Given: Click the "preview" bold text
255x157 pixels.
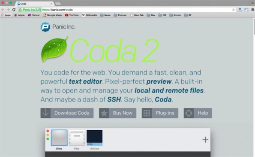Looking at the screenshot, I should pos(159,81).
